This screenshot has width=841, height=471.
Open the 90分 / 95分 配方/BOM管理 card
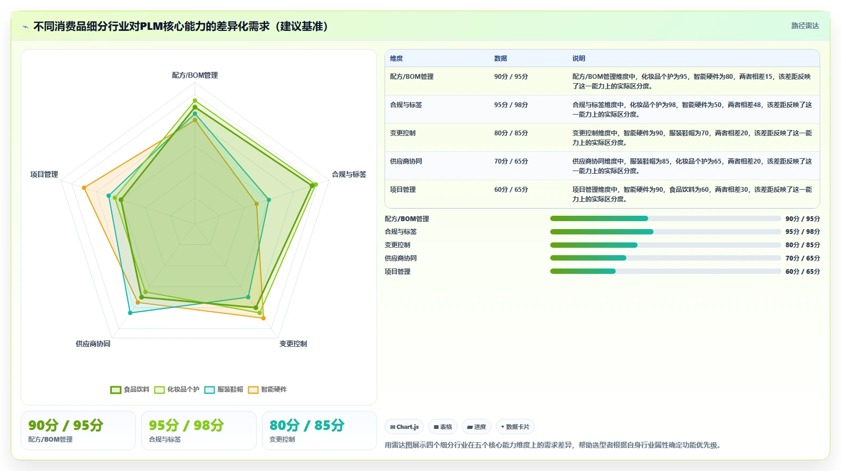coord(78,431)
